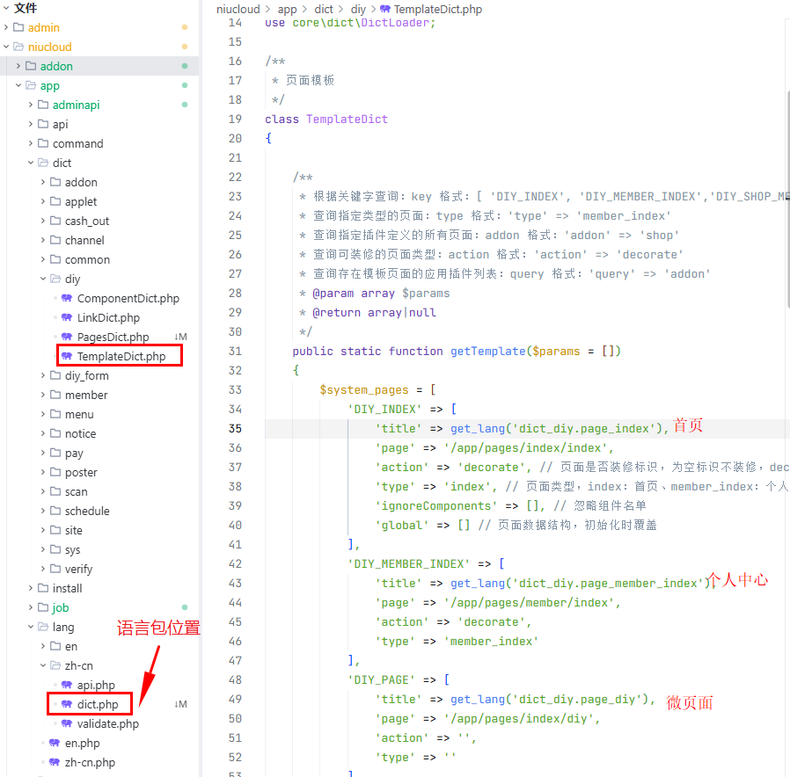
Task: Click line number 35 in the gutter
Action: tap(234, 428)
